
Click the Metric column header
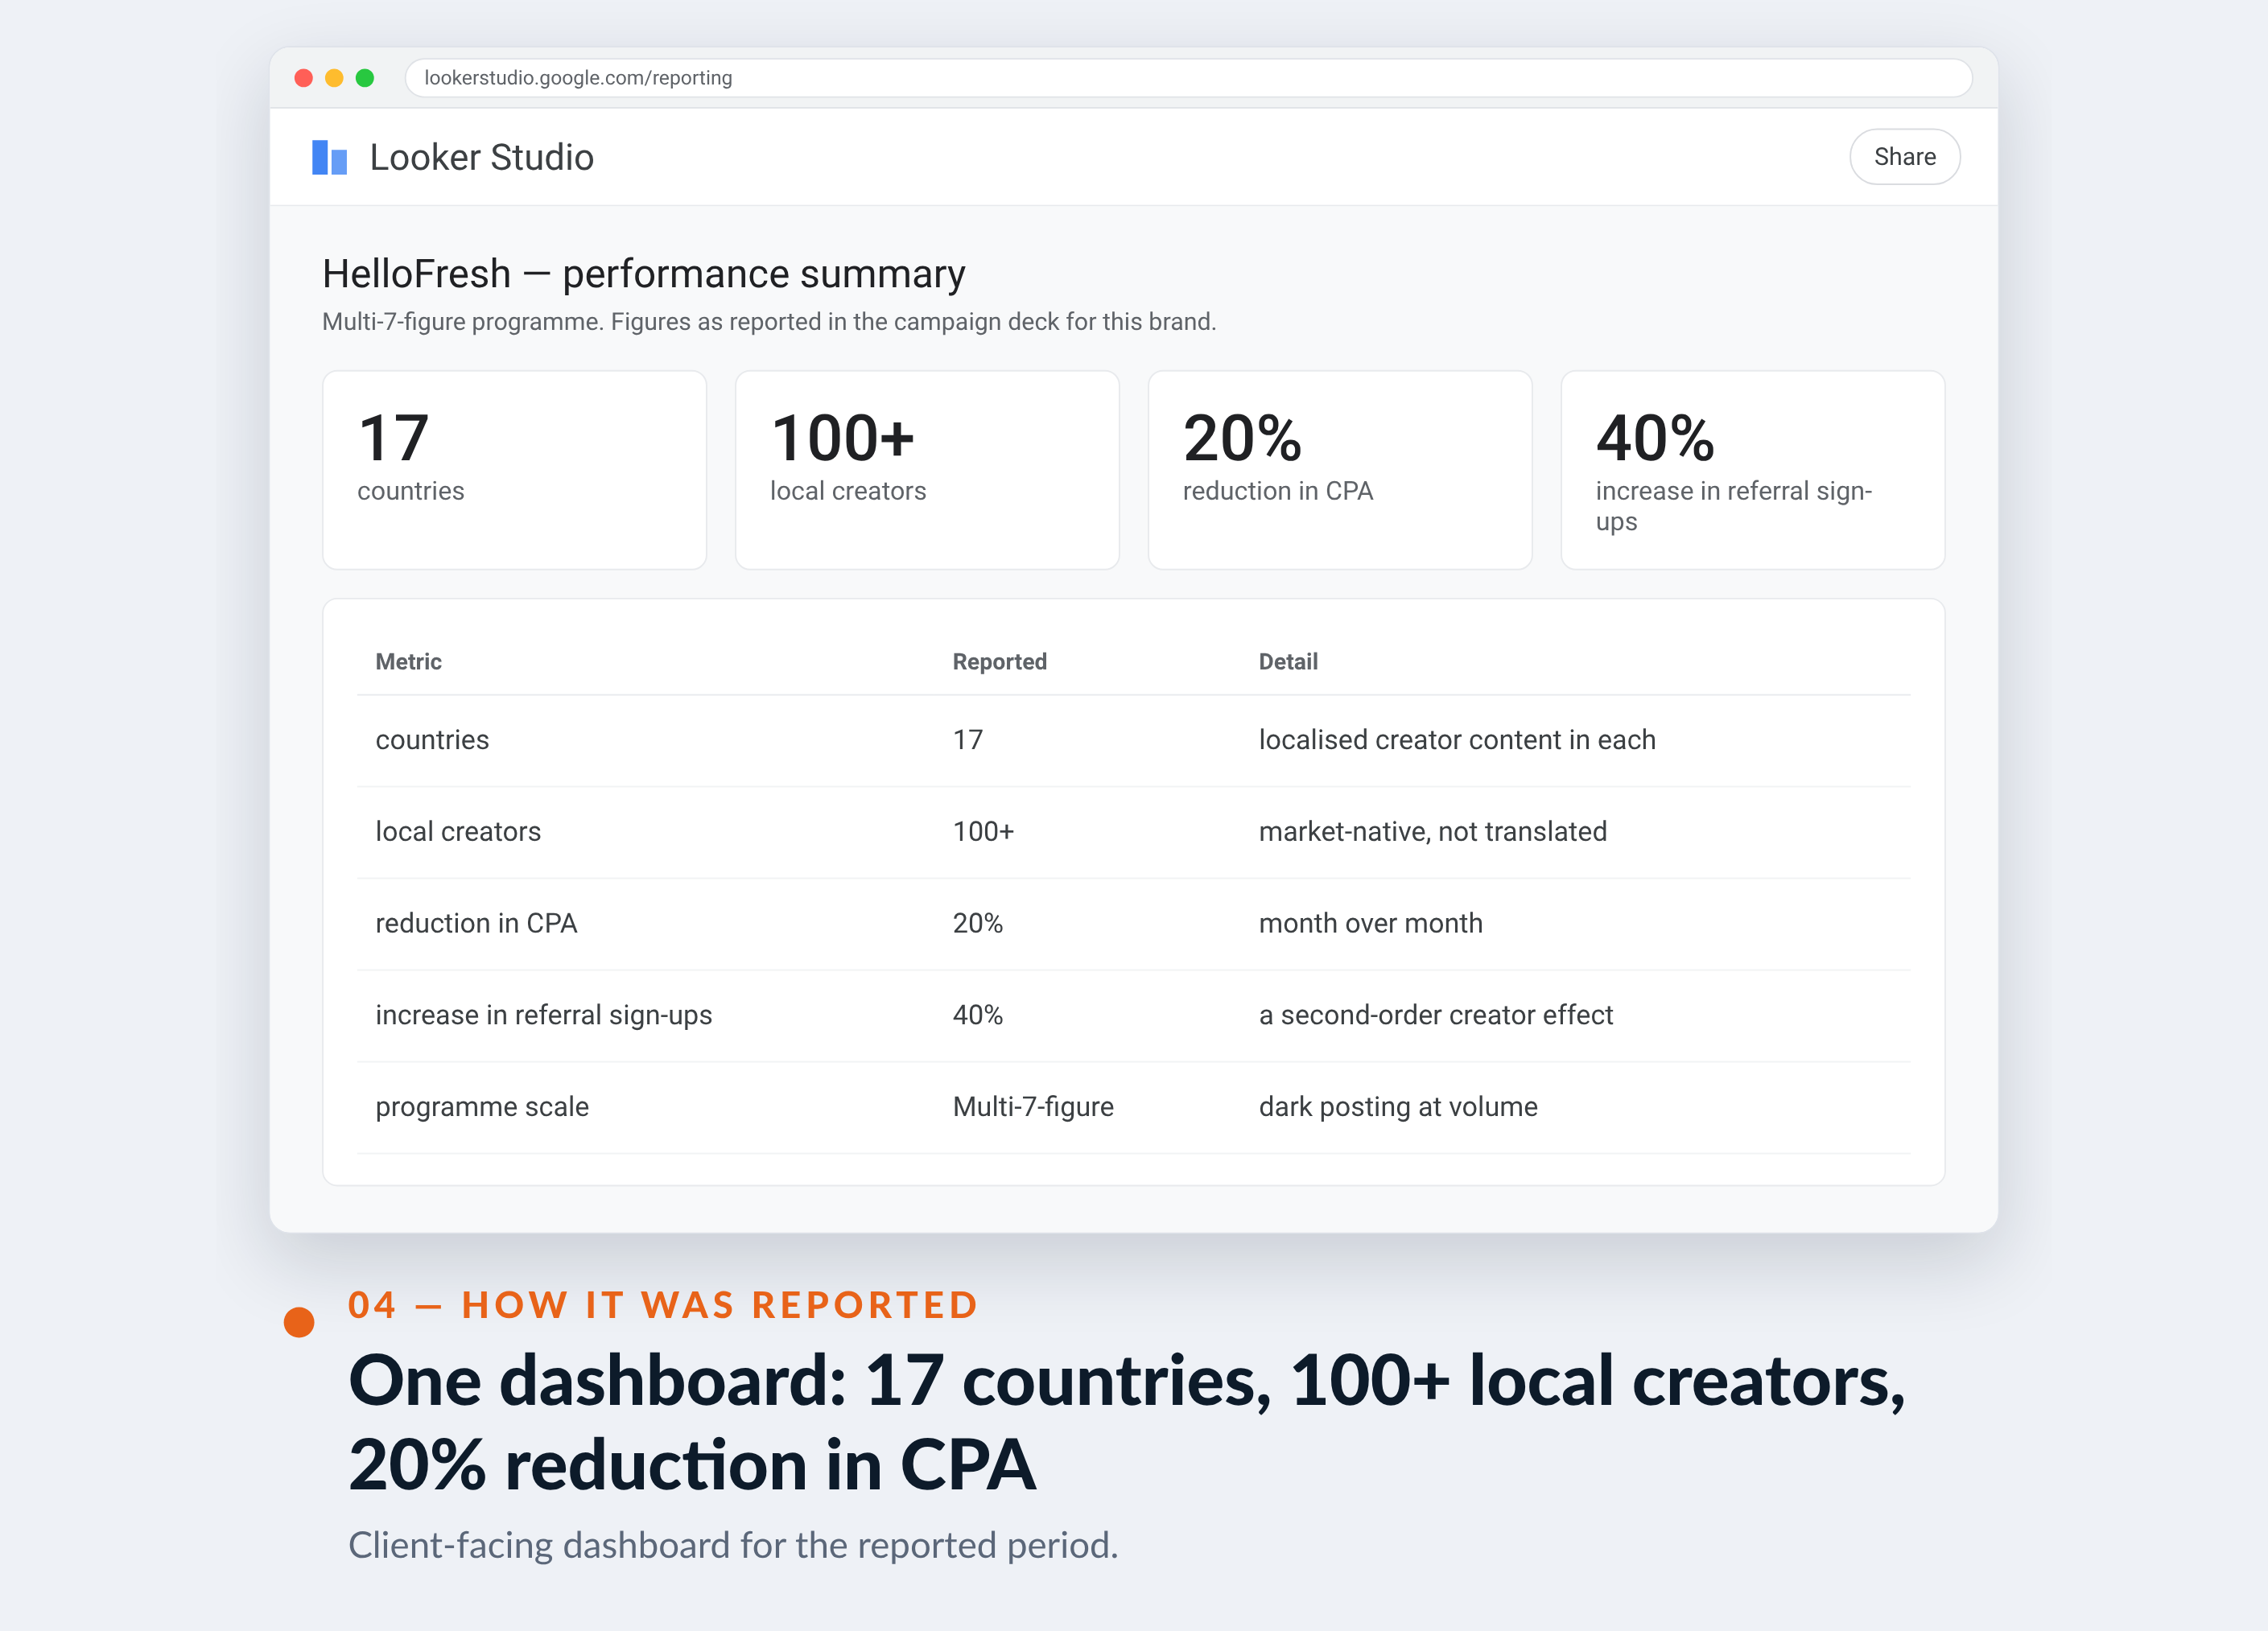(x=408, y=661)
